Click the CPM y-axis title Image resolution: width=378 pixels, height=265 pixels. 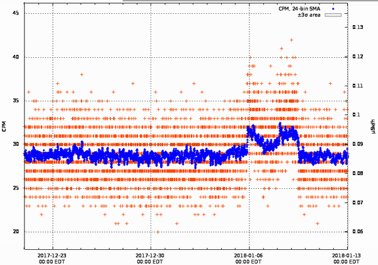4,127
